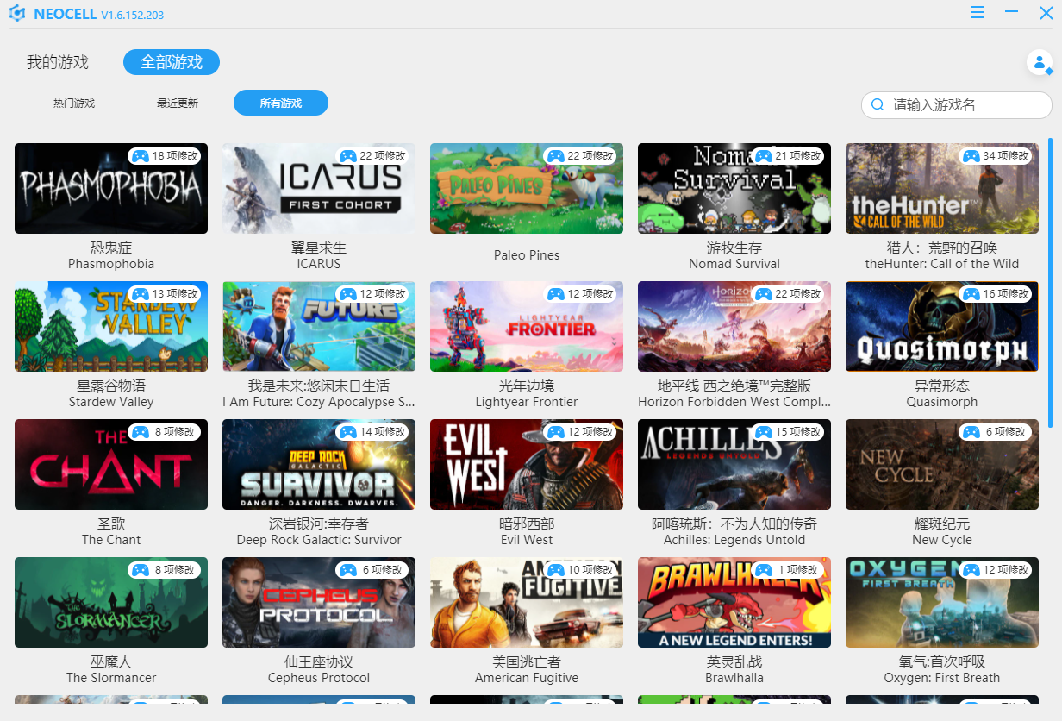Click the title text 阿喀琉斯：不为人知的传奇

(x=734, y=524)
